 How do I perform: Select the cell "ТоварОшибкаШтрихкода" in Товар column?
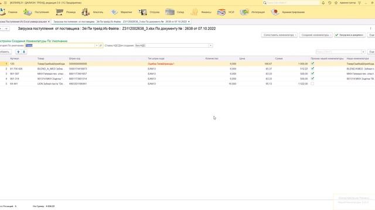tap(51, 64)
